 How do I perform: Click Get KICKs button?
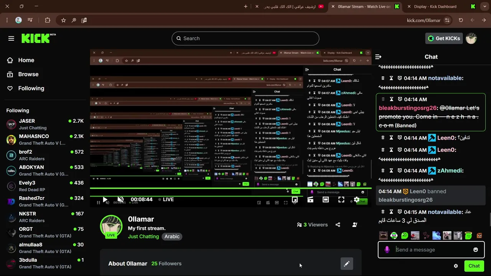[444, 38]
